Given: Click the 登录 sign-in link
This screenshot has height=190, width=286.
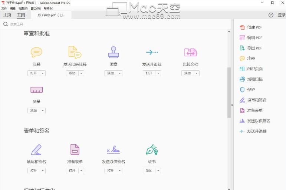Looking at the screenshot, I should pos(282,15).
